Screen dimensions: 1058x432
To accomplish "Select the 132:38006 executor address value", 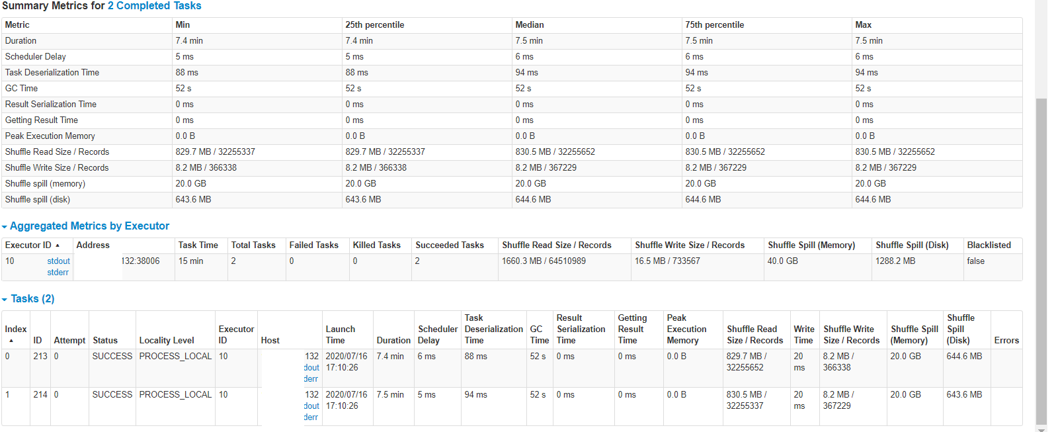I will pyautogui.click(x=141, y=261).
